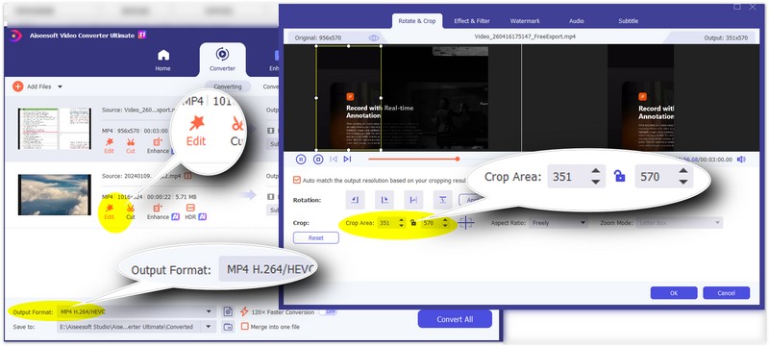Open the Audio tab in the editor
Viewport: 769px width, 346px height.
point(576,21)
